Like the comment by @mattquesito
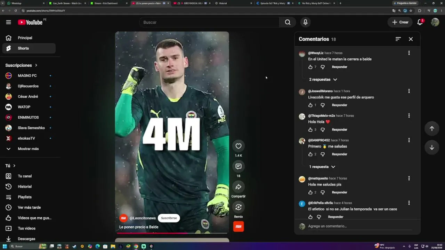The width and height of the screenshot is (445, 250). point(310,192)
